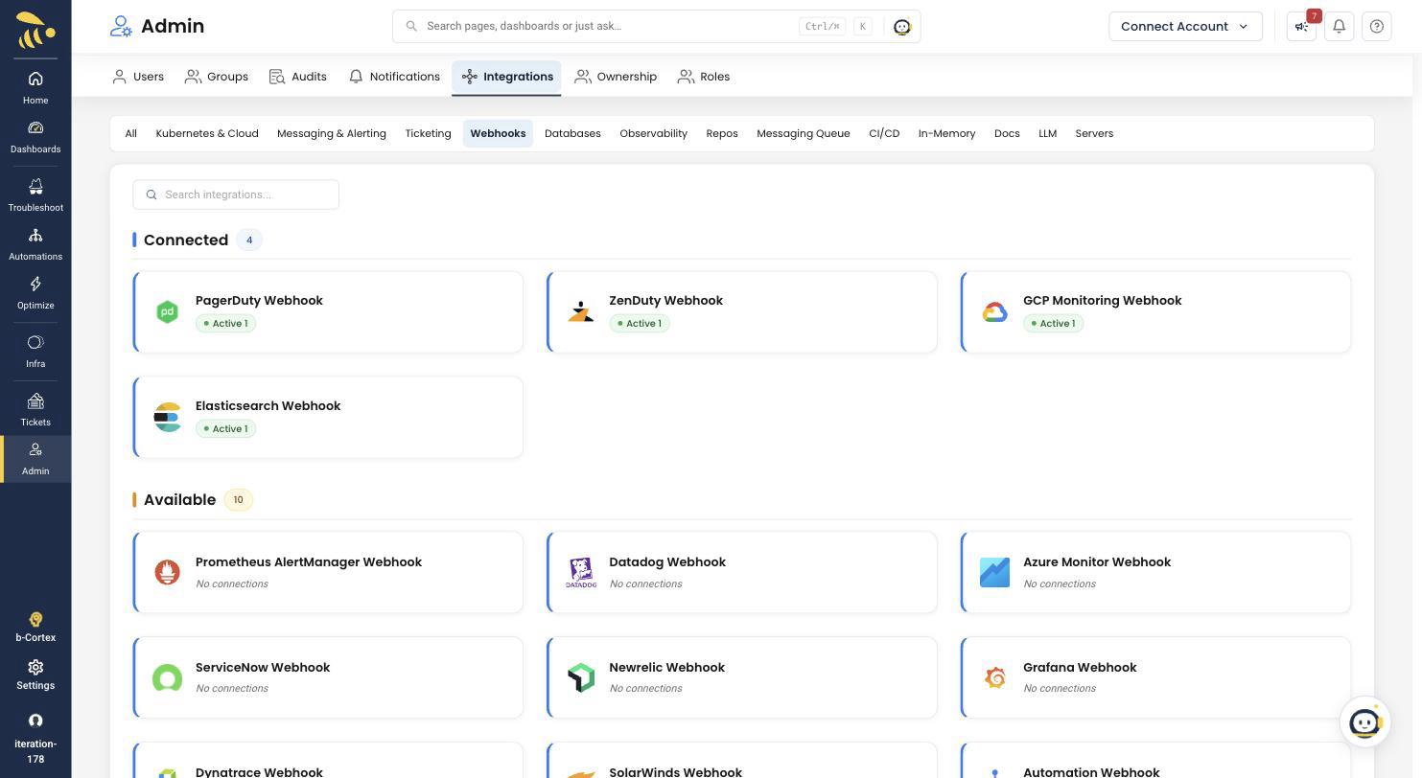Open Tickets in the sidebar
1422x778 pixels.
35,410
